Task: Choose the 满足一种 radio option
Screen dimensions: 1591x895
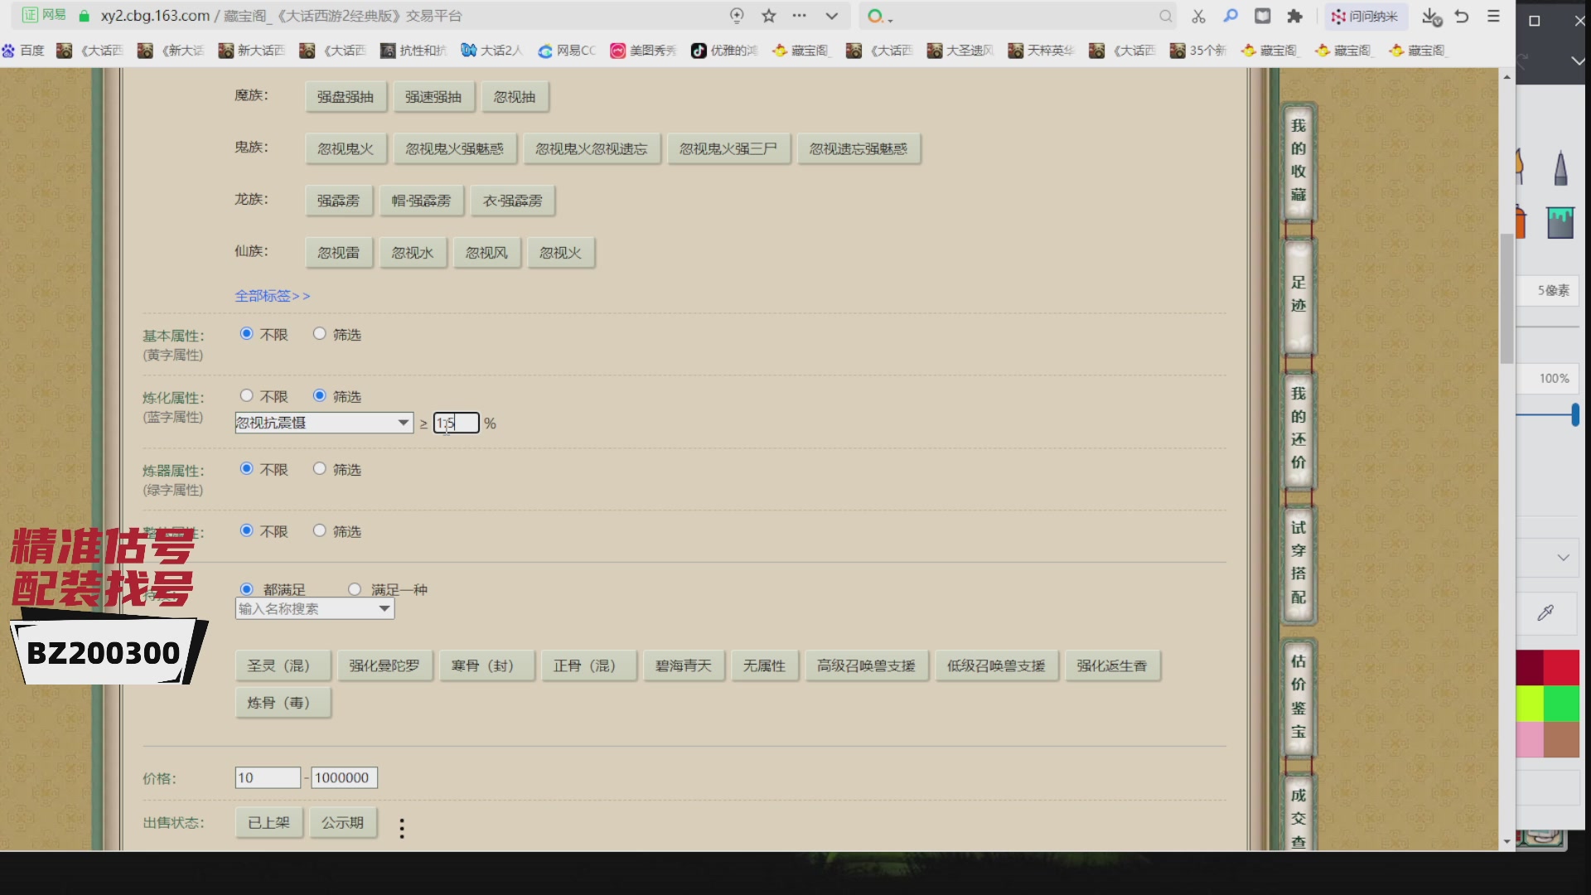Action: (x=355, y=589)
